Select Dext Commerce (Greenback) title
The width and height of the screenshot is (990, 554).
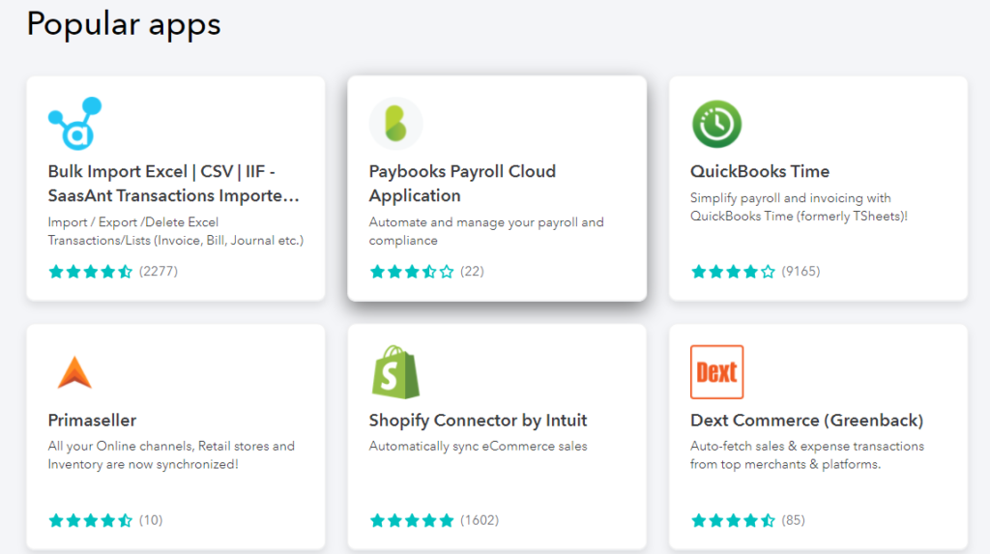tap(806, 421)
